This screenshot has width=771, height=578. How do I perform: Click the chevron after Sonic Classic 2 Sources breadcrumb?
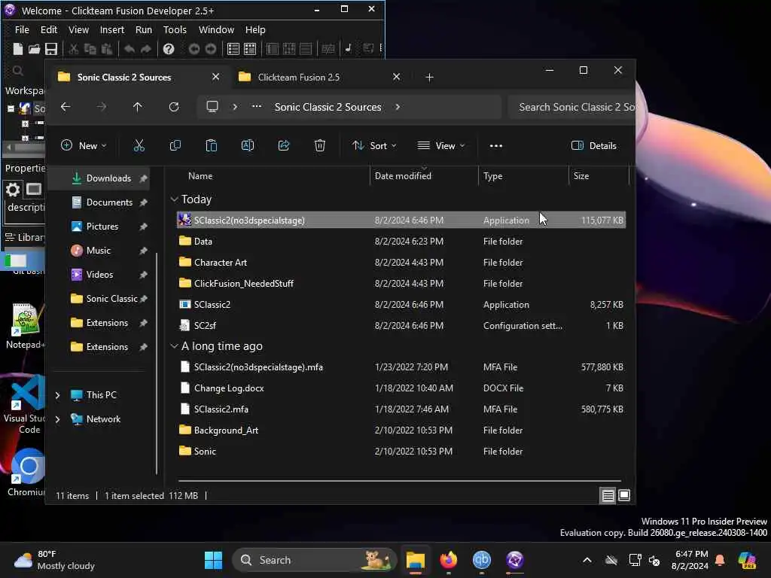point(398,107)
